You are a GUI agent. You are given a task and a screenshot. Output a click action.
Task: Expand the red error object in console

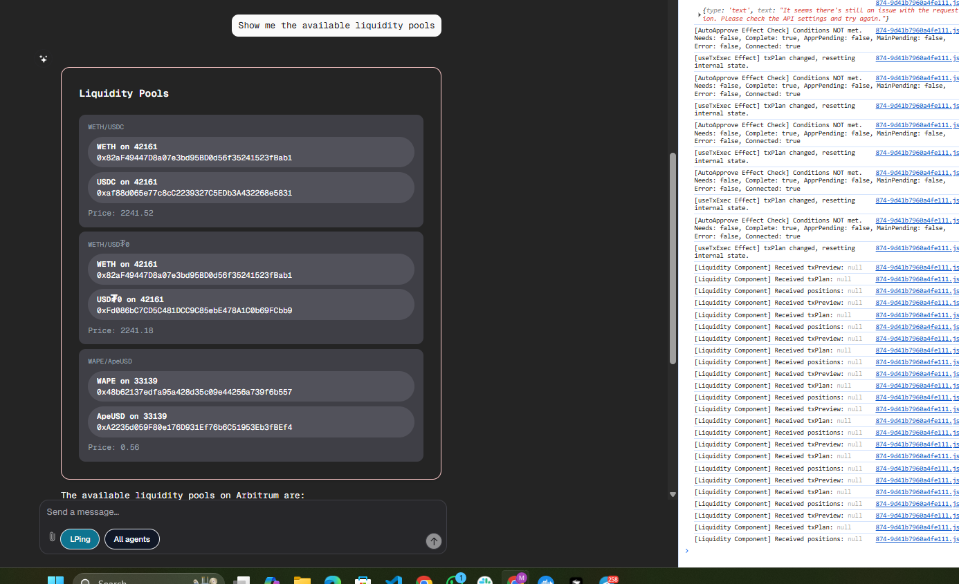(x=700, y=14)
